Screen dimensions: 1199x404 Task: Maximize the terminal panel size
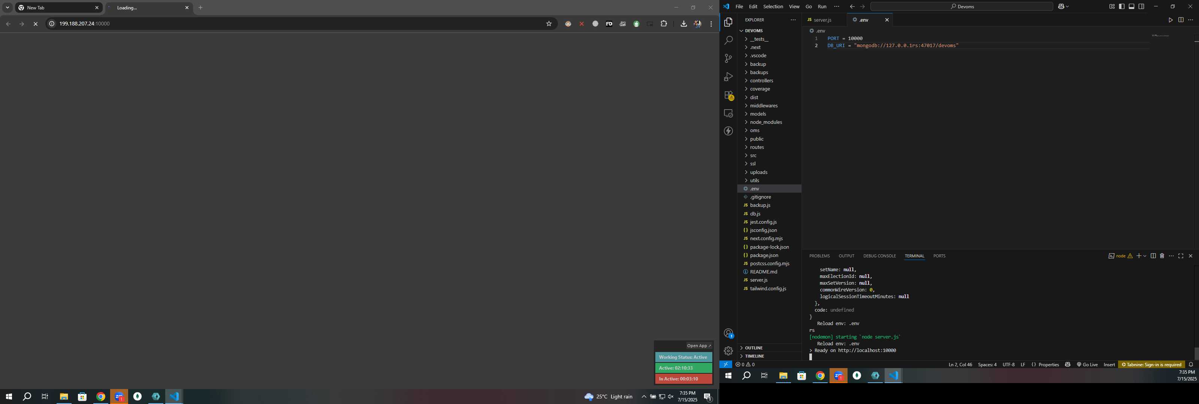pyautogui.click(x=1181, y=256)
